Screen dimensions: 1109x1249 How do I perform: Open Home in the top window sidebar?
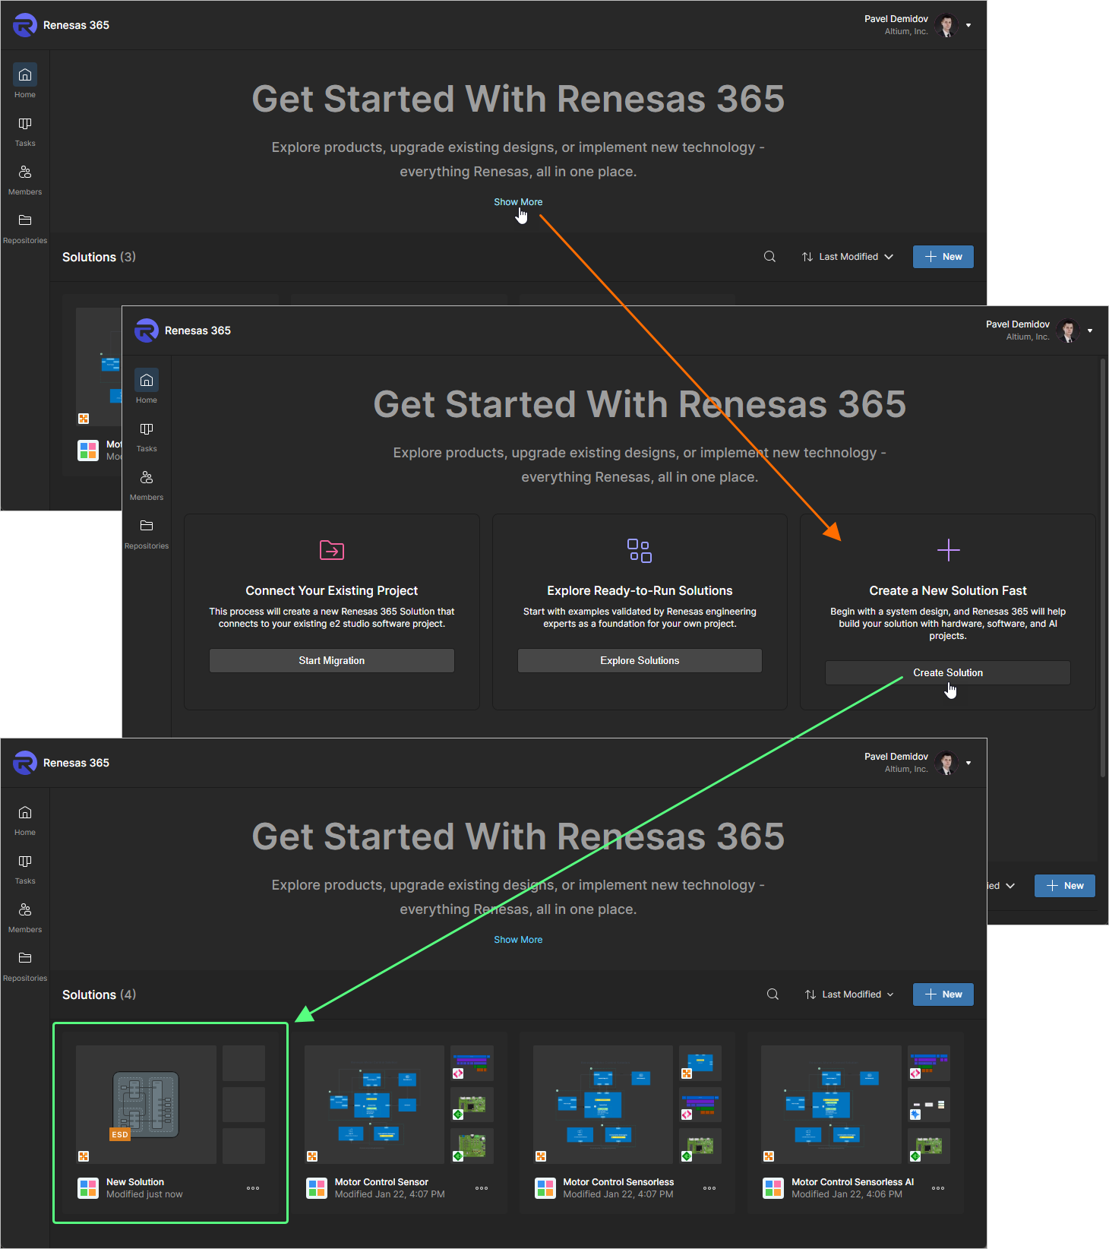click(25, 81)
